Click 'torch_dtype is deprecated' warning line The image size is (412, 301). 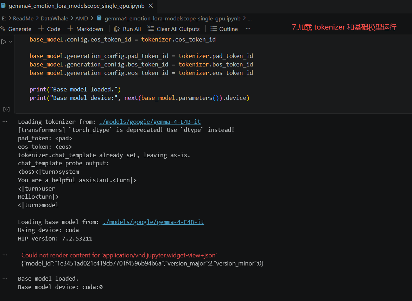tap(126, 130)
